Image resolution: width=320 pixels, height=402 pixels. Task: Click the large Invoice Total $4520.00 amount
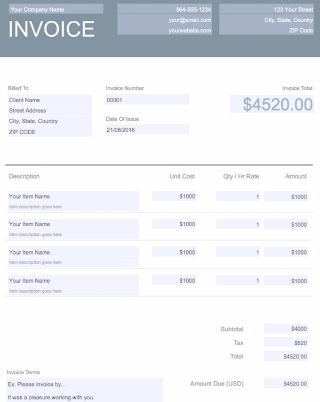click(x=271, y=104)
